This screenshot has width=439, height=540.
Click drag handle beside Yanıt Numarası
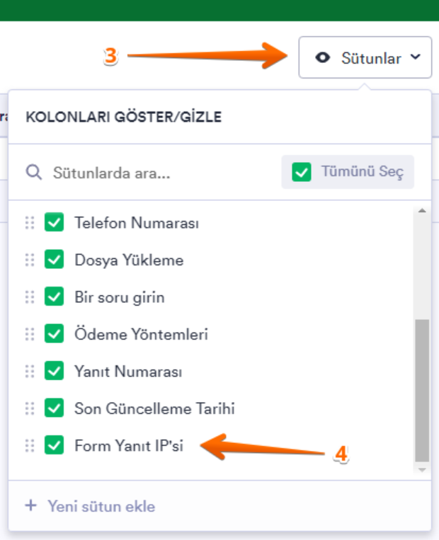(x=30, y=371)
